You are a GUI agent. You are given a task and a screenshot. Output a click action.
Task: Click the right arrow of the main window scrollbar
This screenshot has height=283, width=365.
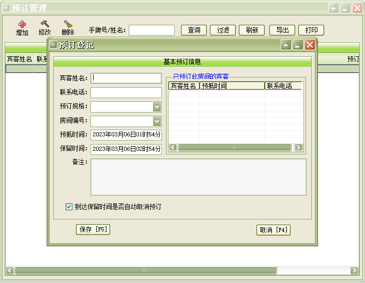tap(354, 270)
